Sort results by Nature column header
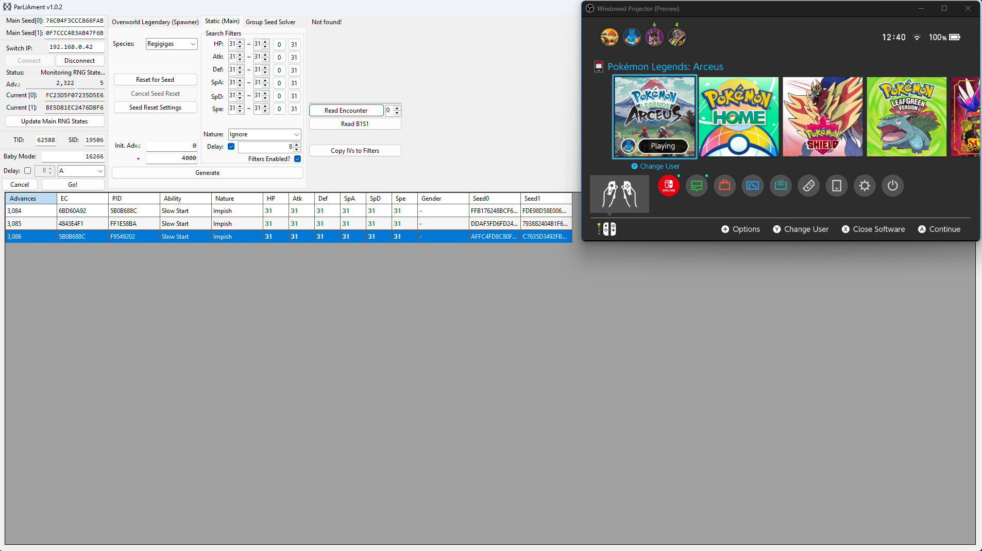The height and width of the screenshot is (551, 982). (x=237, y=199)
